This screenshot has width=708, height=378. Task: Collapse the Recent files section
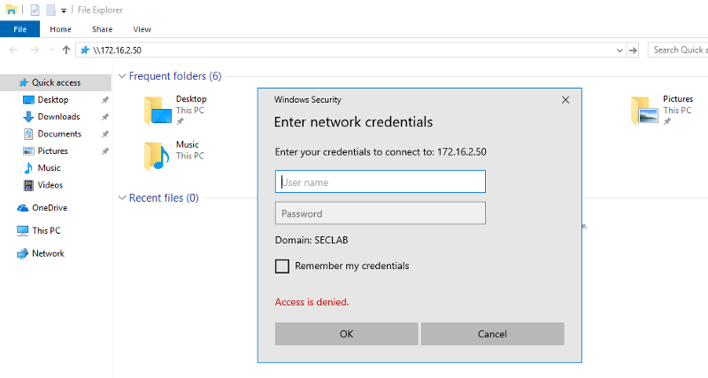(x=122, y=197)
